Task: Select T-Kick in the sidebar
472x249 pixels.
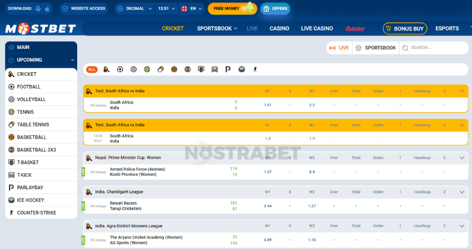Action: (41, 175)
